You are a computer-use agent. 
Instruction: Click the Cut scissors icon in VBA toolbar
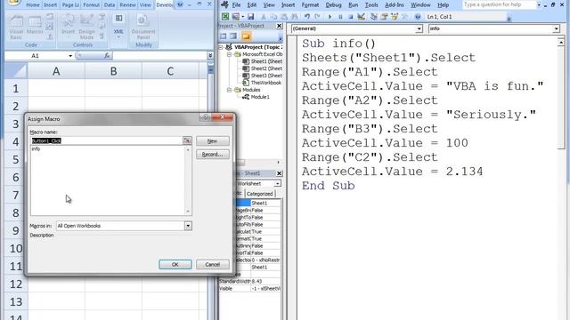click(264, 17)
